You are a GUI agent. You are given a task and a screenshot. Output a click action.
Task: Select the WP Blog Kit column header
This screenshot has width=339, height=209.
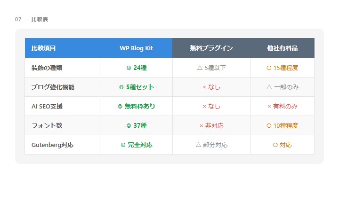(136, 48)
